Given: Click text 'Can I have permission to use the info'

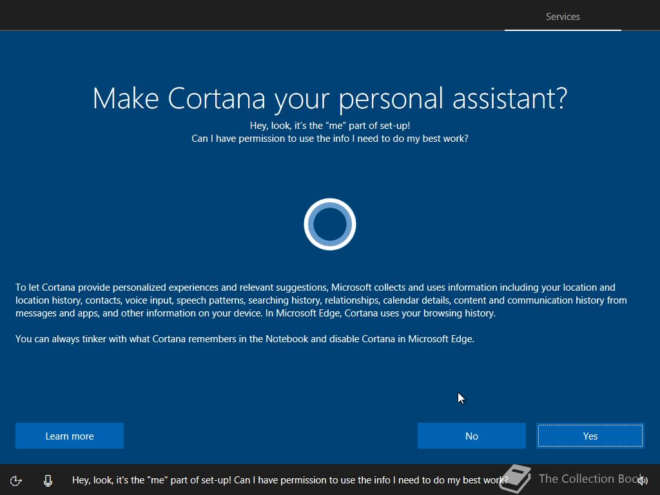Looking at the screenshot, I should point(271,139).
